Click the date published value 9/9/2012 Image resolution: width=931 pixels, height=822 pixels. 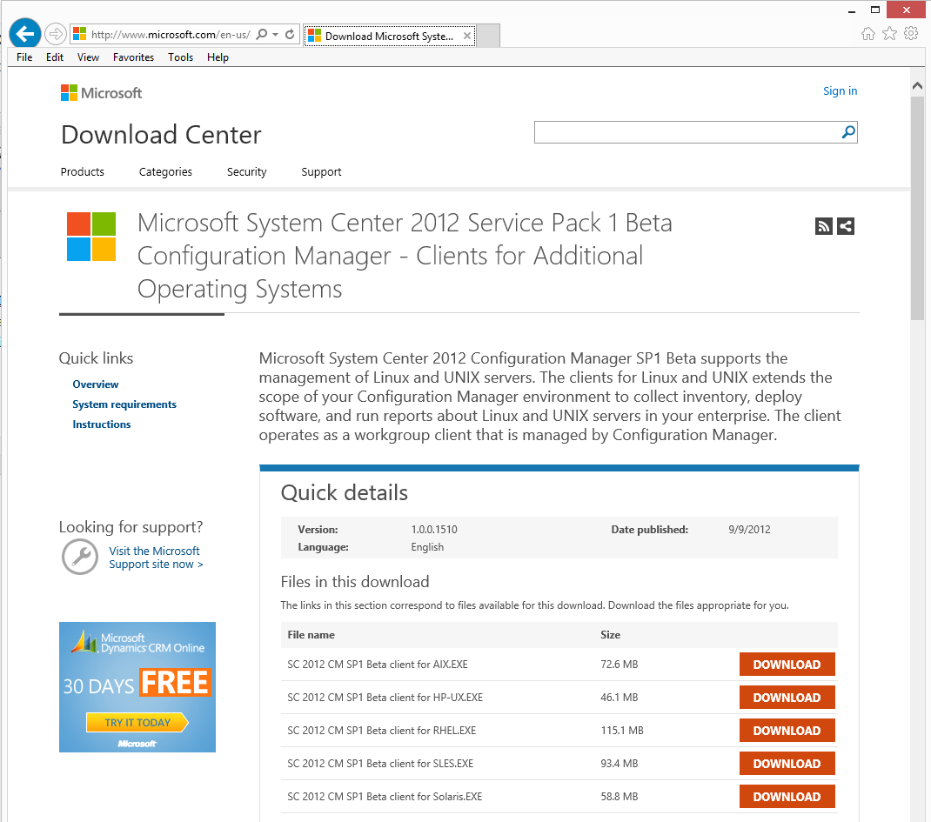749,530
